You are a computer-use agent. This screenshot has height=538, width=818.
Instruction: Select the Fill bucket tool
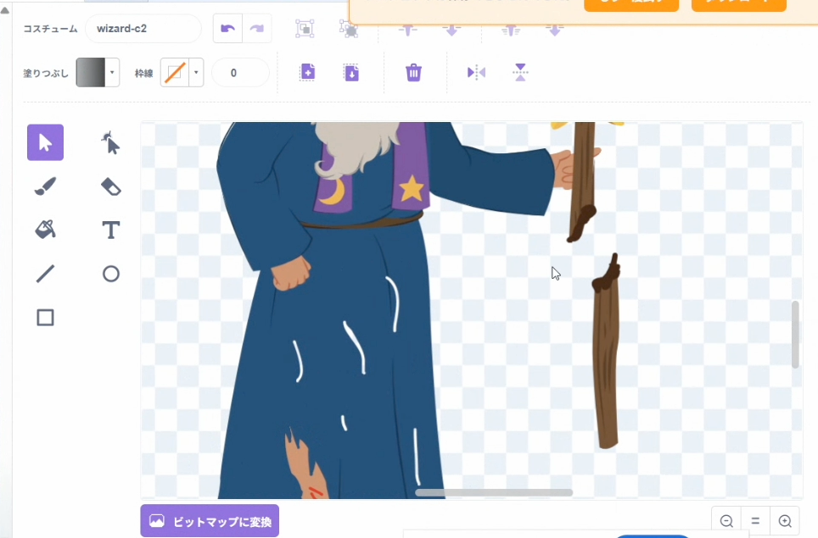click(x=45, y=230)
